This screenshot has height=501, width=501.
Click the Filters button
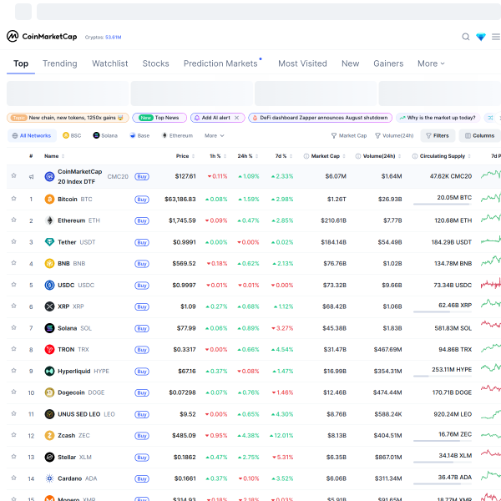438,136
